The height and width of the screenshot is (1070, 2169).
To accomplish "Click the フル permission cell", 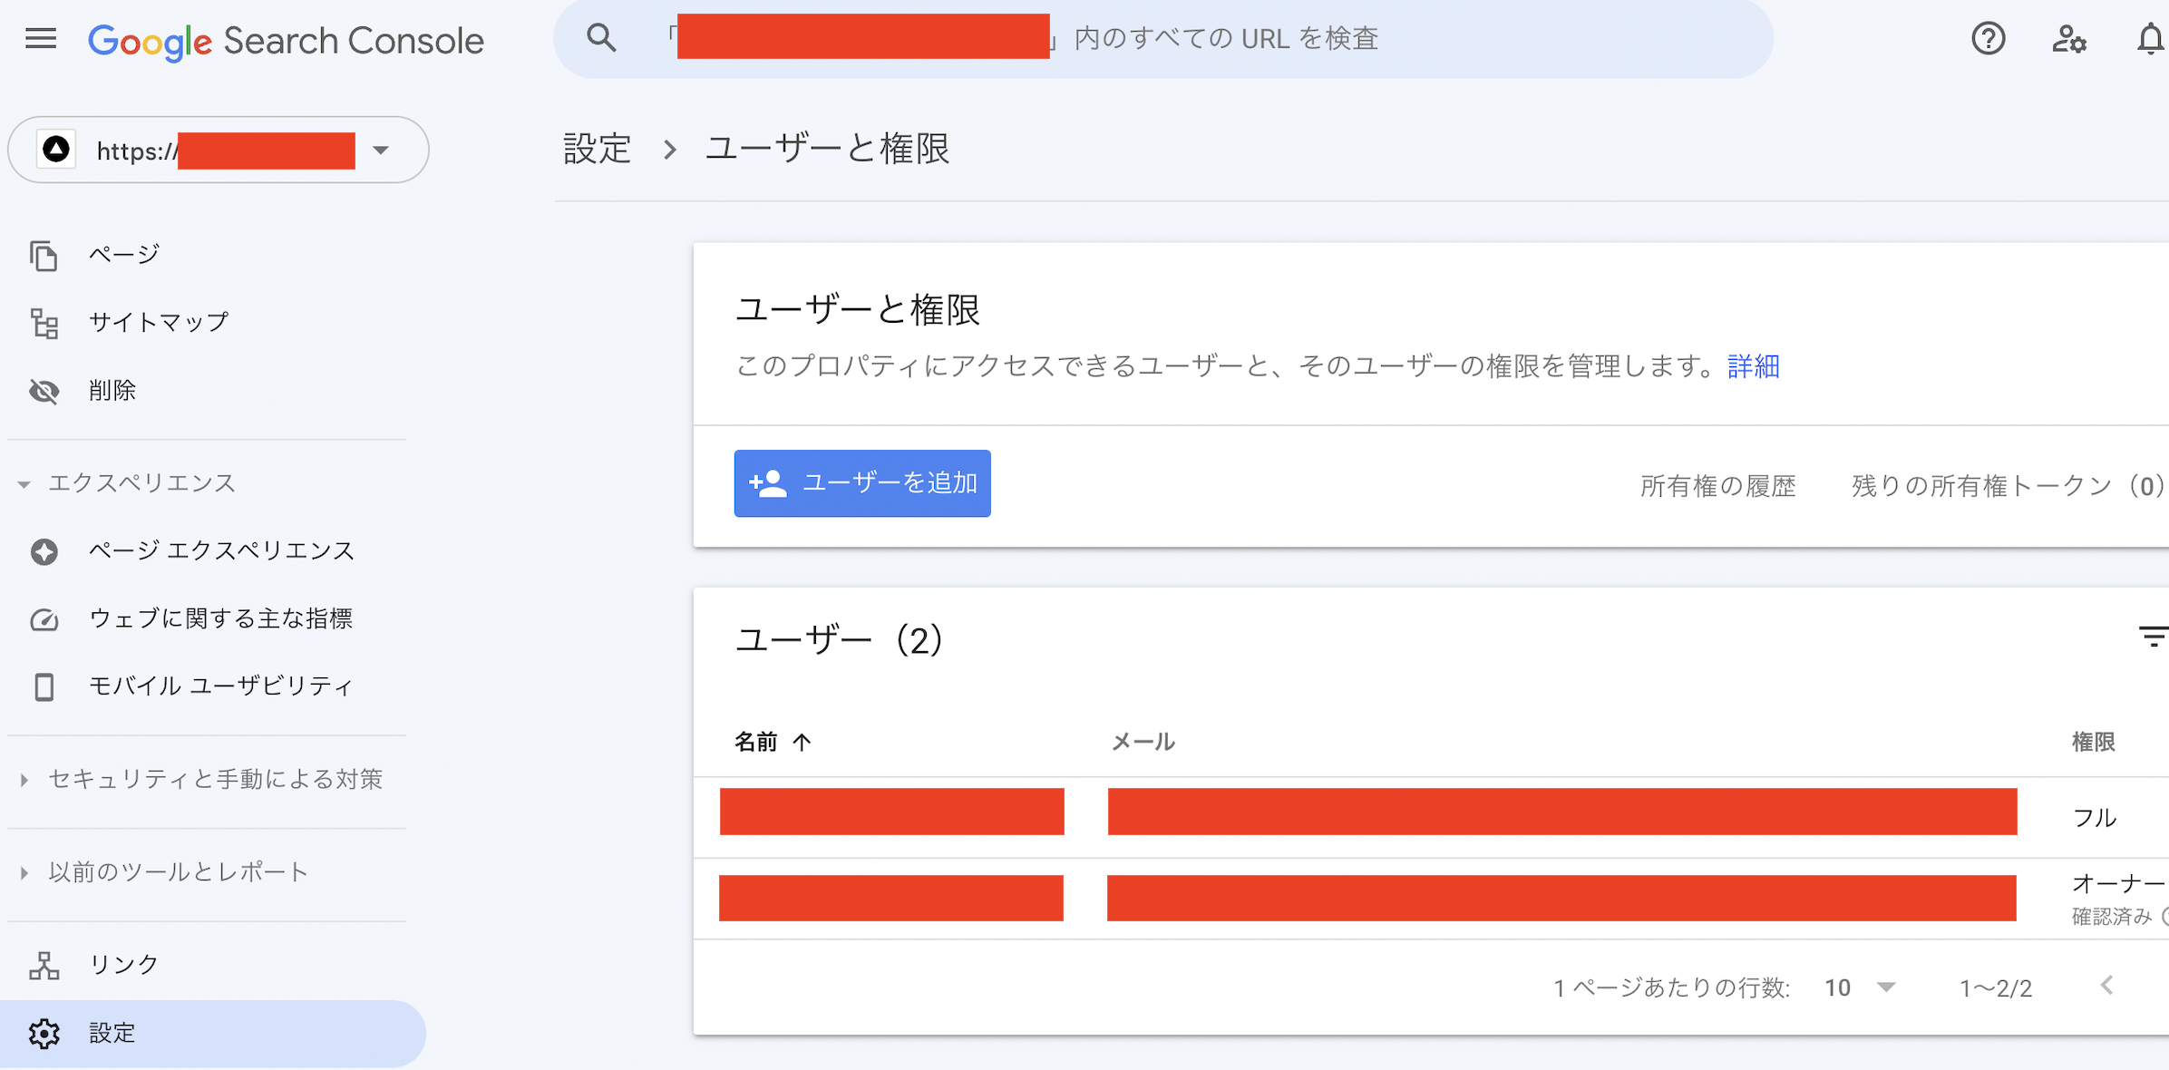I will click(2095, 818).
